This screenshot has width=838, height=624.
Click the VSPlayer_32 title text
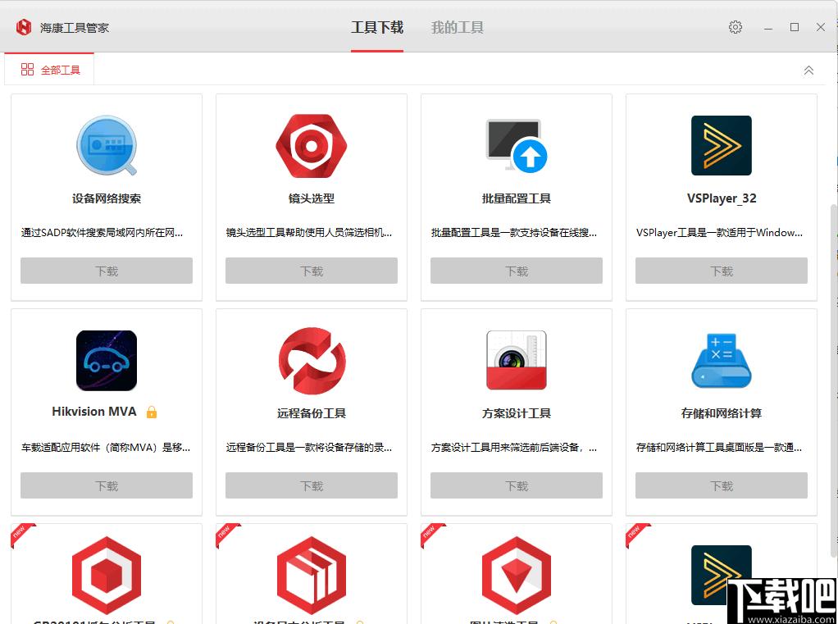point(722,198)
